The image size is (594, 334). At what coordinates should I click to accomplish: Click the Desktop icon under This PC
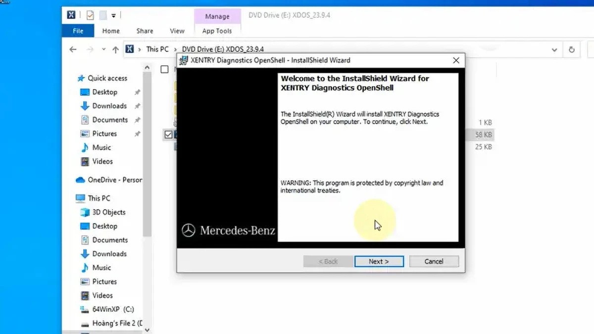(x=85, y=226)
